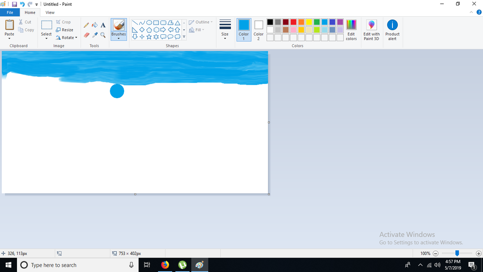Expand the Select dropdown arrow
Image resolution: width=483 pixels, height=272 pixels.
(x=46, y=39)
